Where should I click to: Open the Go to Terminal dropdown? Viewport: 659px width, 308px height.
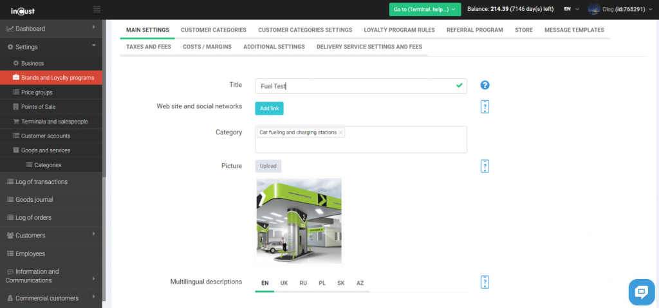pos(425,9)
